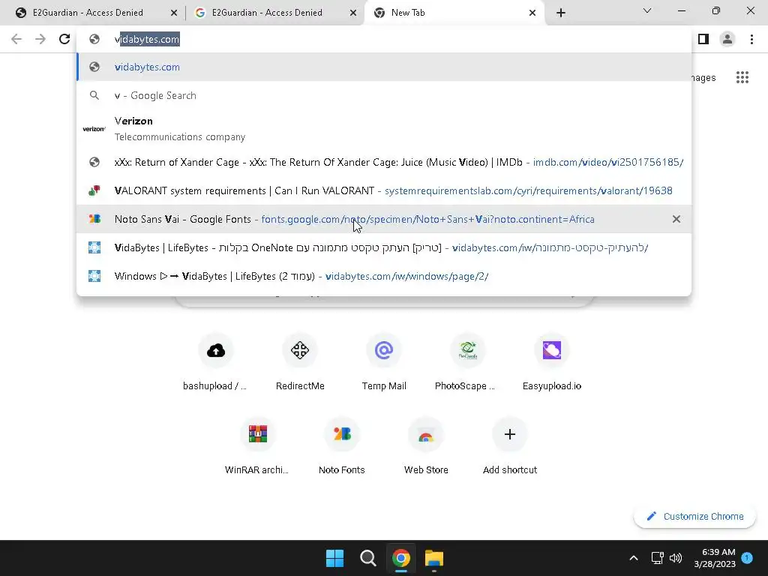This screenshot has height=576, width=768.
Task: Click the Add shortcut plus icon
Action: click(x=510, y=434)
